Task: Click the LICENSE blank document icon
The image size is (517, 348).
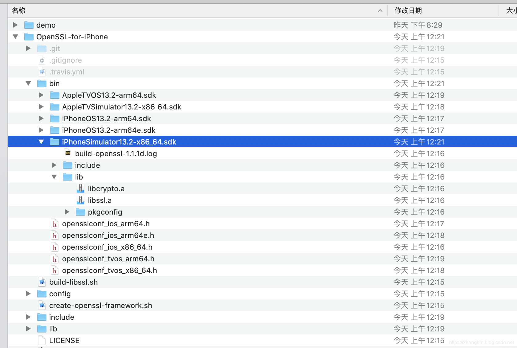Action: click(42, 340)
